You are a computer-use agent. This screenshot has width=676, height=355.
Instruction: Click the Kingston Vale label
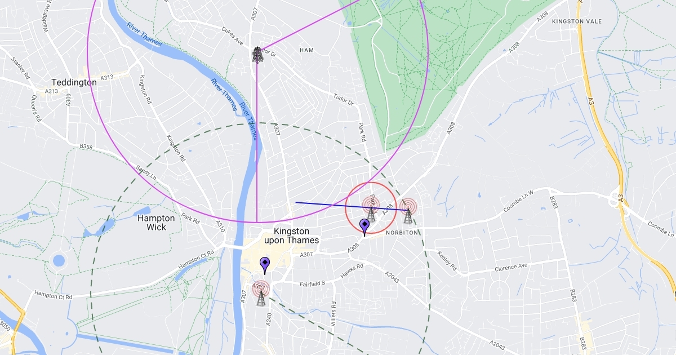[577, 21]
